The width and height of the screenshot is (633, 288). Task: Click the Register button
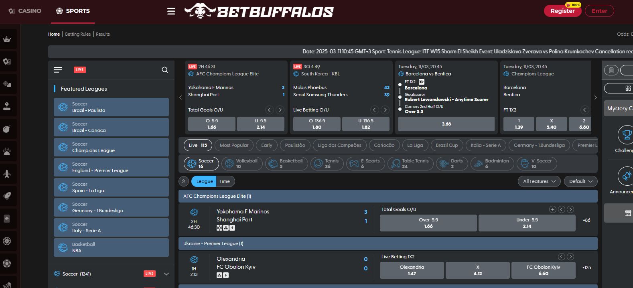coord(562,11)
